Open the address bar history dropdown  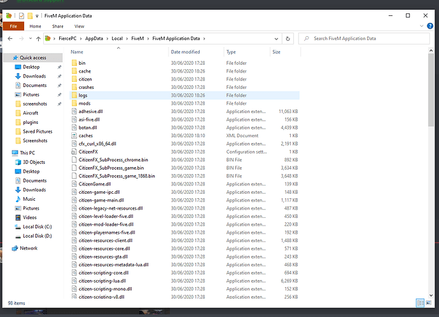pyautogui.click(x=276, y=39)
